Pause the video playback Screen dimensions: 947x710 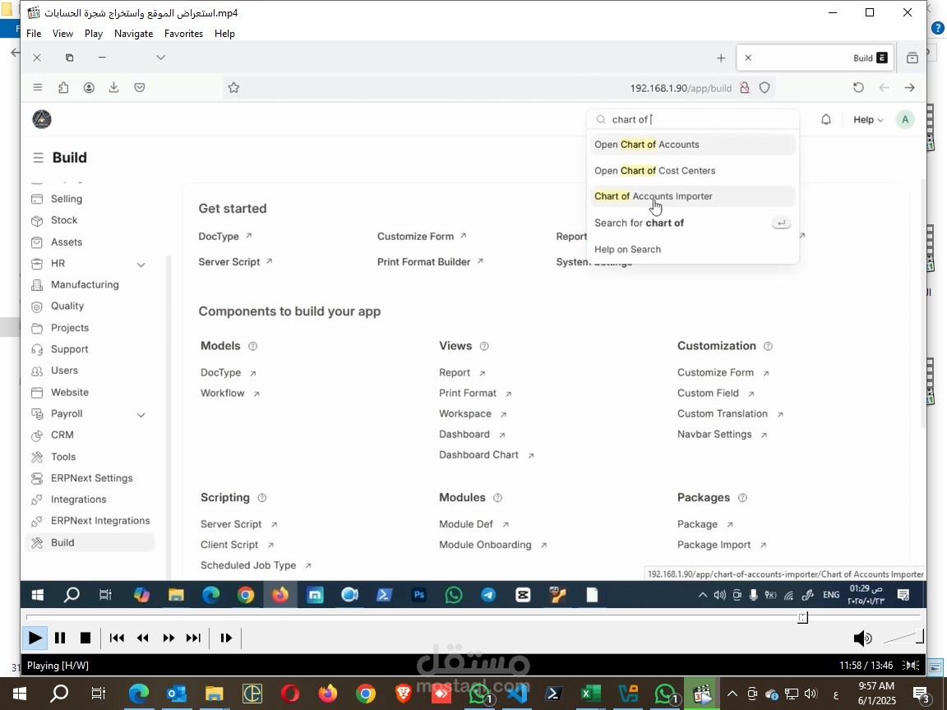60,638
